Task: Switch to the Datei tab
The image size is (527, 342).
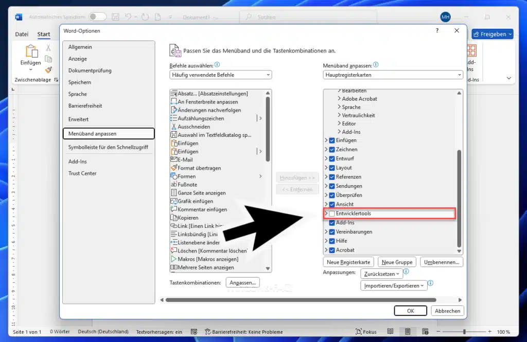Action: coord(22,34)
